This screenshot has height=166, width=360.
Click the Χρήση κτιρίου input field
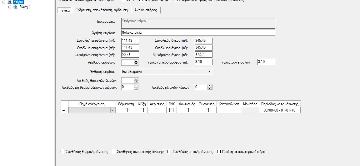pyautogui.click(x=198, y=33)
